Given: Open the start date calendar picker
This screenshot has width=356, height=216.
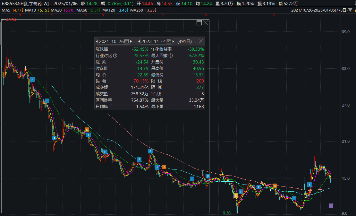Looking at the screenshot, I should 127,41.
